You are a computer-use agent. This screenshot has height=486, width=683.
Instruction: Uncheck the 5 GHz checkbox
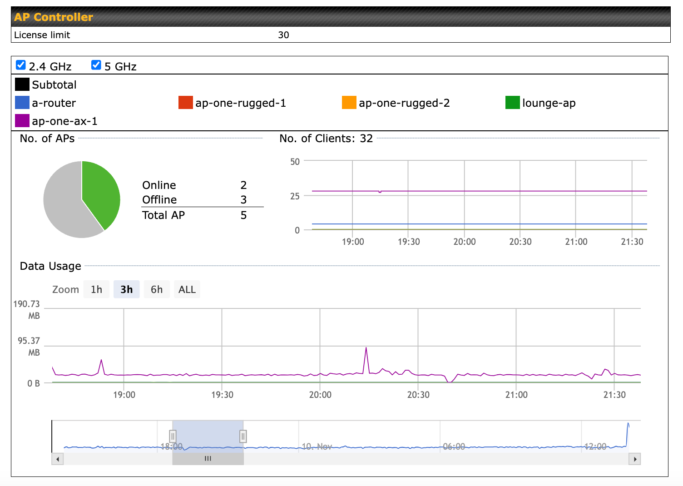96,65
